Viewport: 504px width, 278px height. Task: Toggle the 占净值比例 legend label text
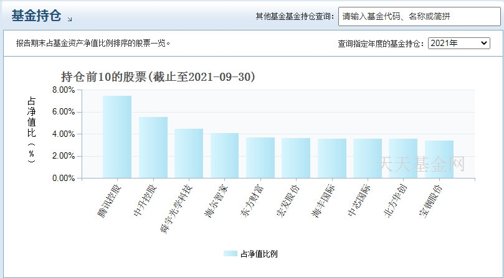259,254
